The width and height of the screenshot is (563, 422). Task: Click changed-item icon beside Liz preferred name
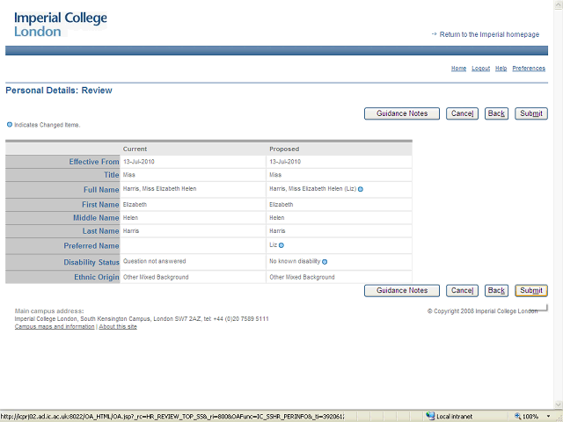[x=281, y=245]
